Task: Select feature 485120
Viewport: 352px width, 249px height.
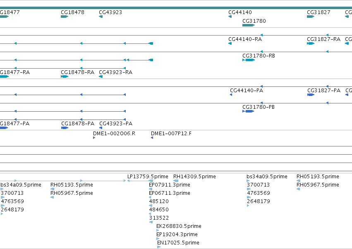Action: pyautogui.click(x=151, y=206)
